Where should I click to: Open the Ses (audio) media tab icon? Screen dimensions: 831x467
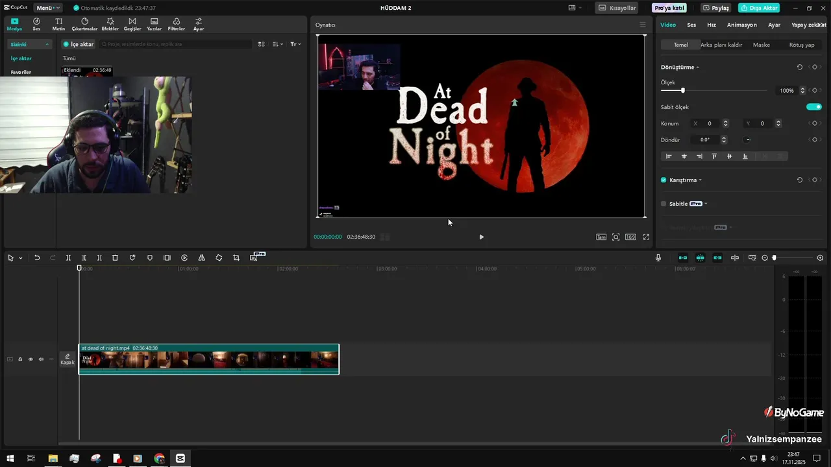tap(36, 24)
